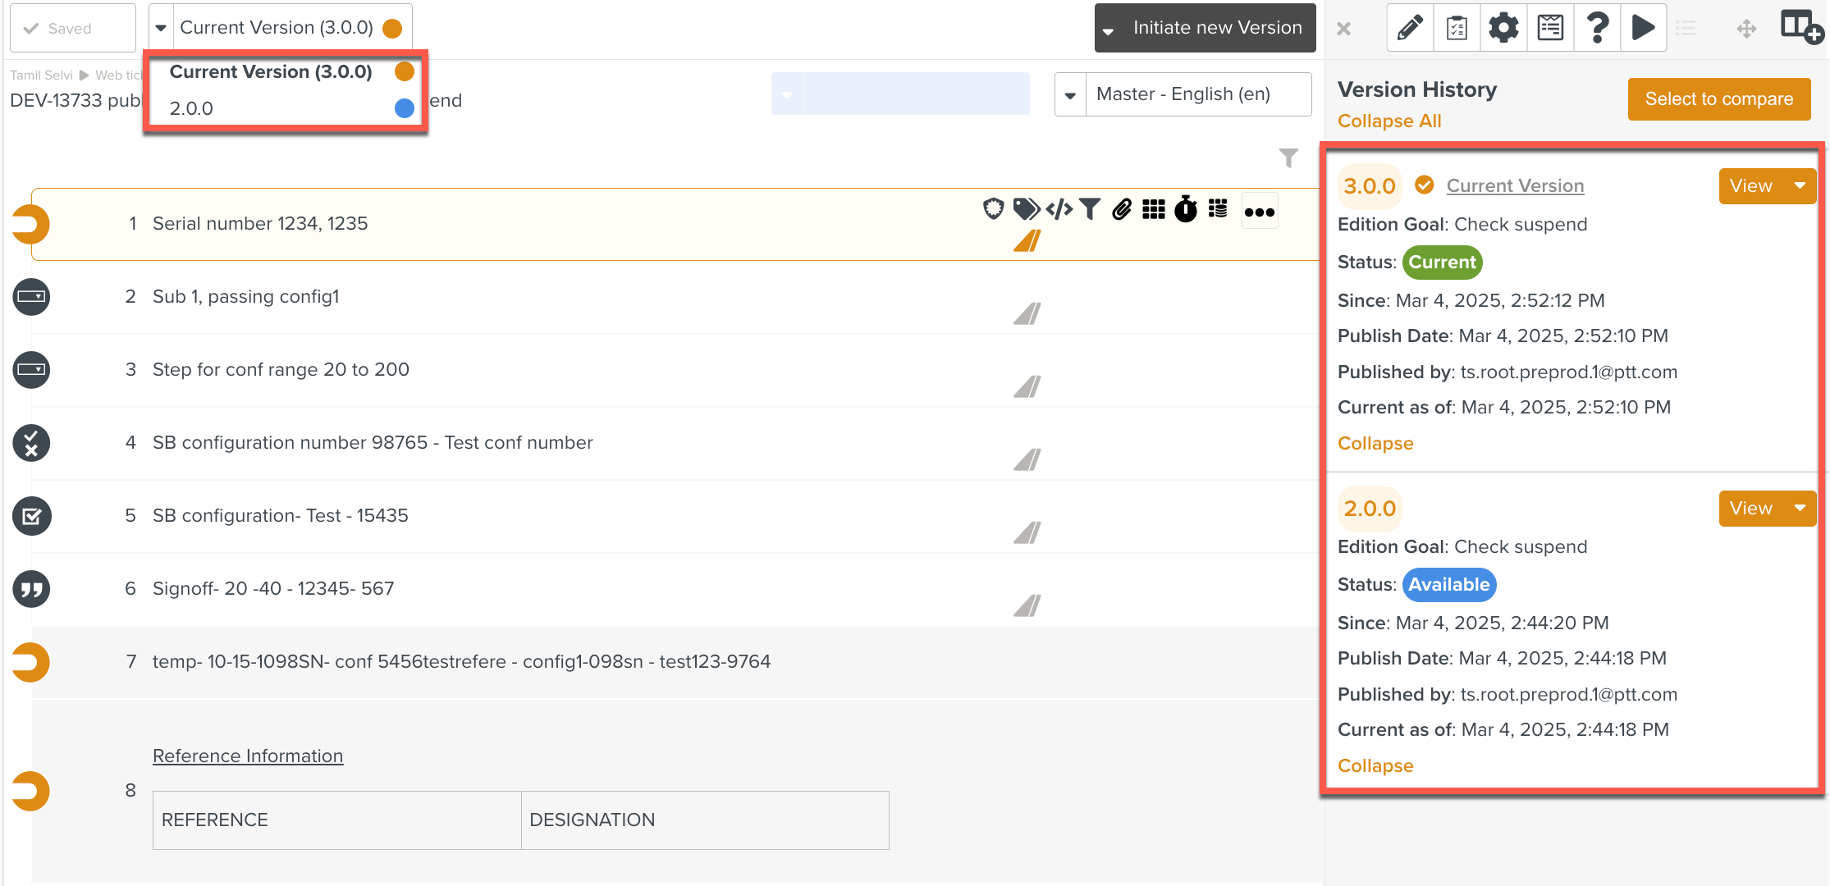Expand the View dropdown arrow for version 2.0.0

(x=1800, y=509)
